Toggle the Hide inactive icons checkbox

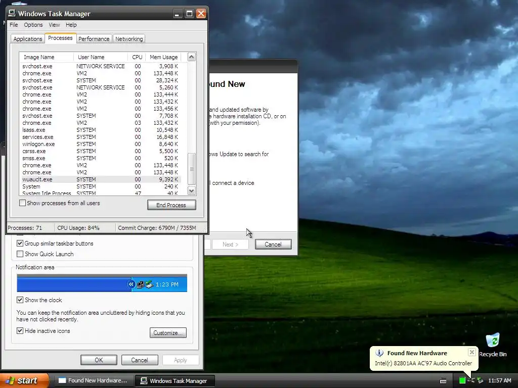20,330
